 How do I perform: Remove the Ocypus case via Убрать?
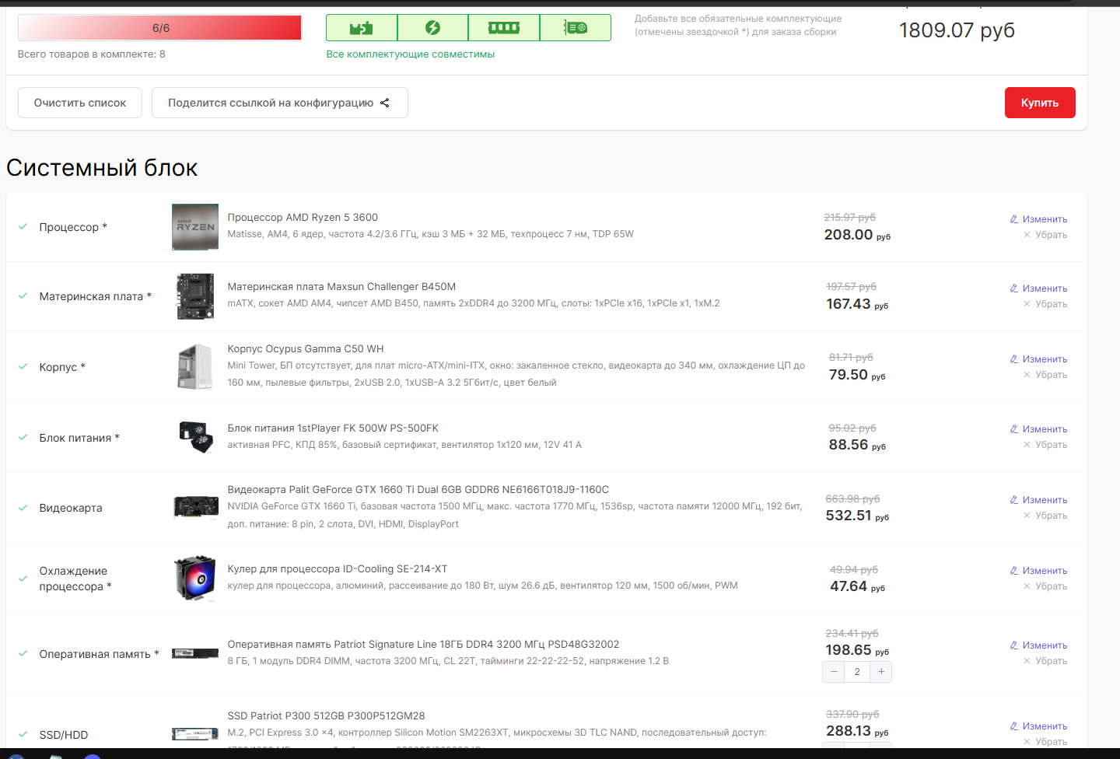[x=1045, y=375]
